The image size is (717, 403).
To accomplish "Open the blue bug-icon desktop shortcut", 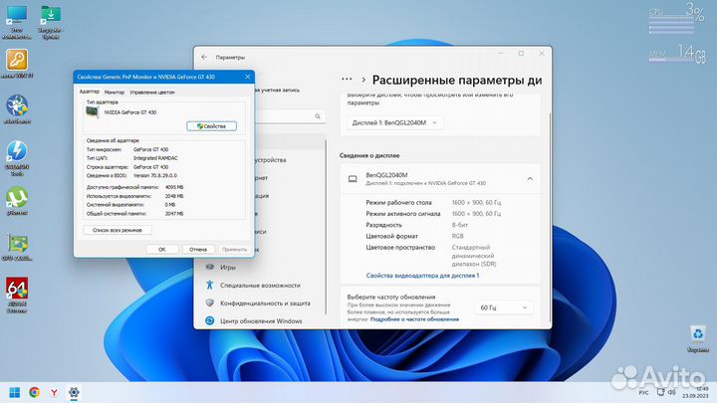I will [17, 109].
